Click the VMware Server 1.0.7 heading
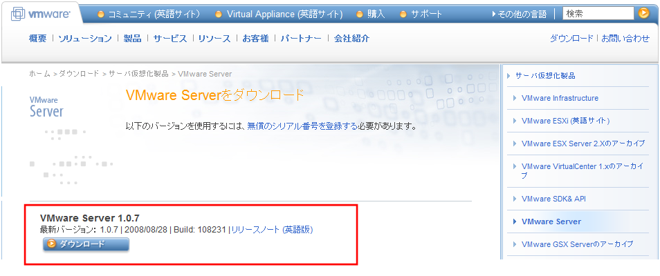 point(90,218)
